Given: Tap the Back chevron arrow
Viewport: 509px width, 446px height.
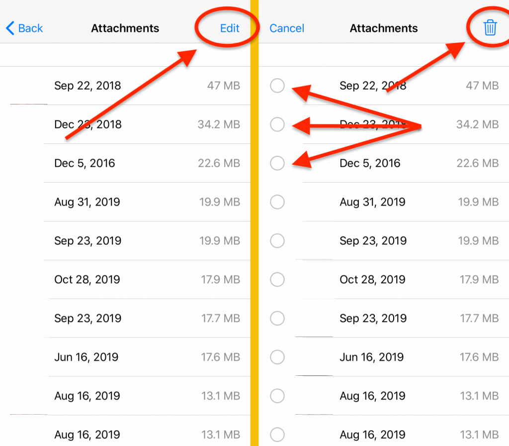Looking at the screenshot, I should pos(9,28).
